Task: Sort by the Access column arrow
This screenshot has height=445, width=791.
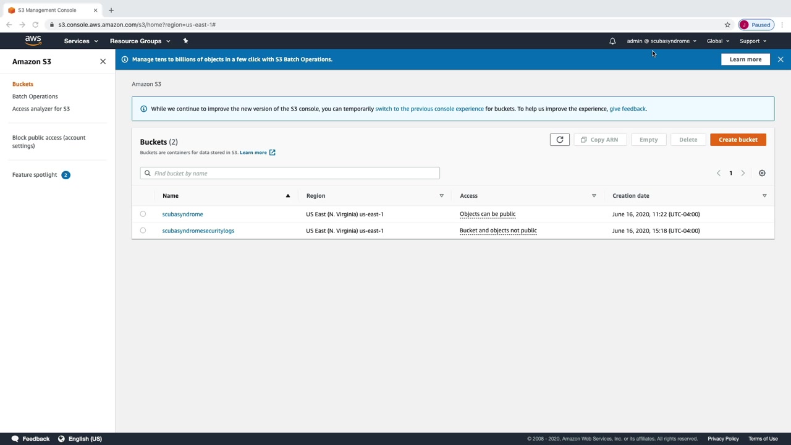Action: [594, 196]
